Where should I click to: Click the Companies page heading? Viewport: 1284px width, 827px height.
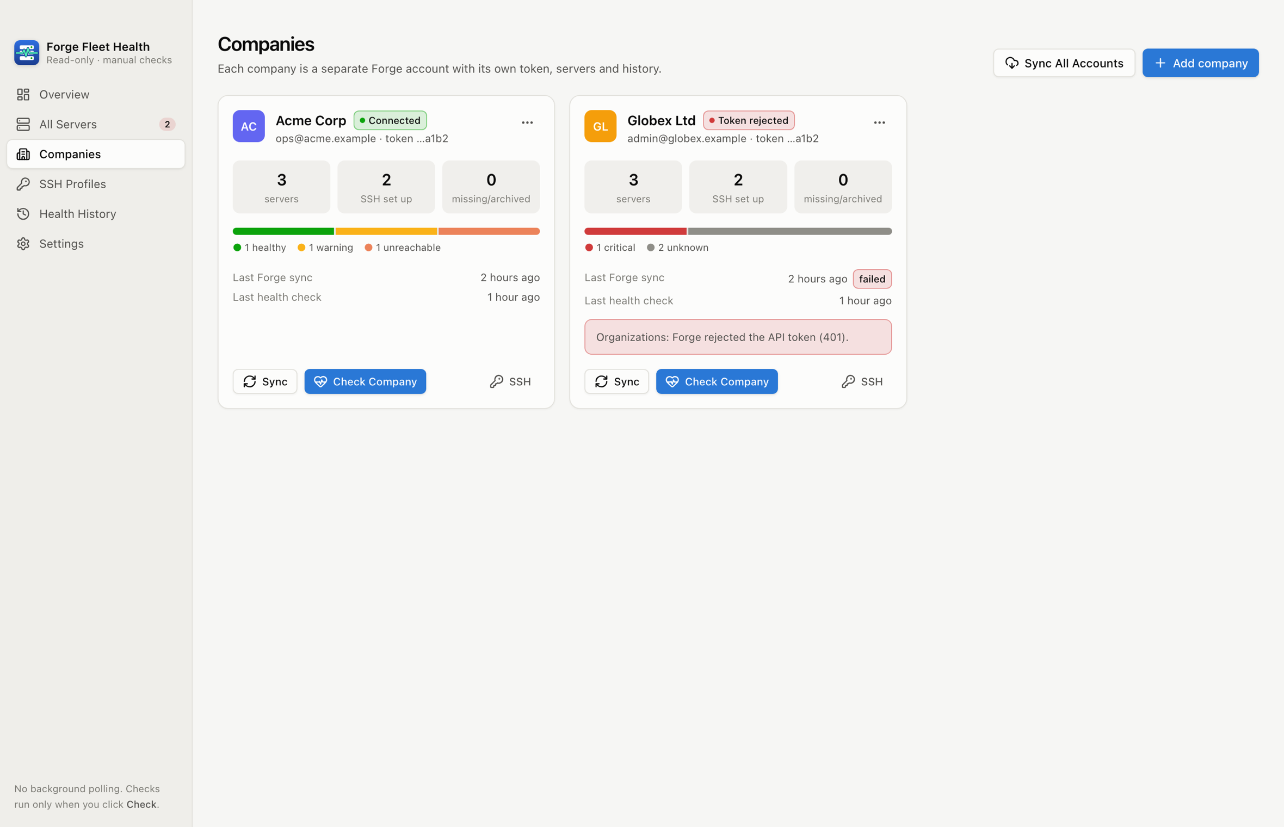(x=266, y=44)
